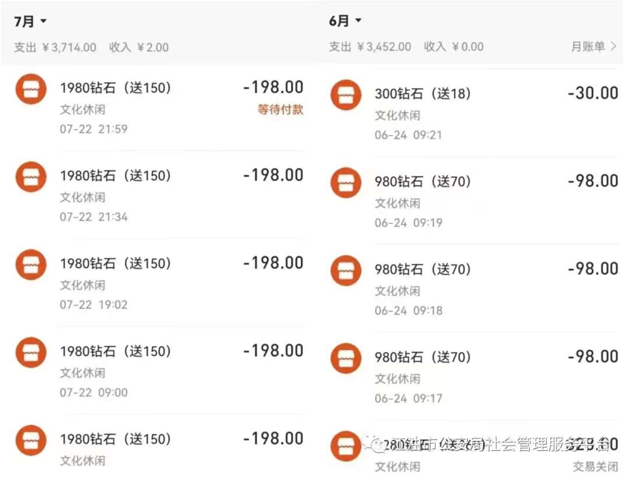Select the -30.00 amount entry
The image size is (623, 490).
click(593, 93)
